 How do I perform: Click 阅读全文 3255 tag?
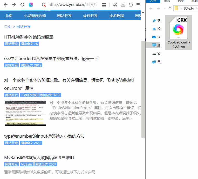50,95
